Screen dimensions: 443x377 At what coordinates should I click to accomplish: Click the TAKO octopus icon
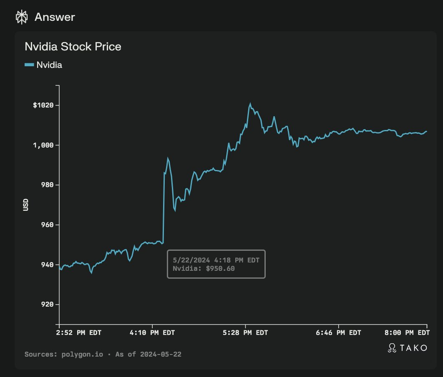[x=392, y=348]
